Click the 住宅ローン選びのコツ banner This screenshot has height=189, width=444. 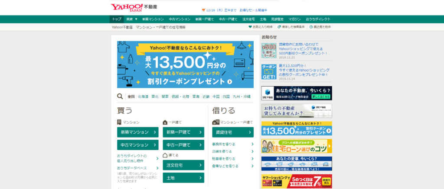(297, 146)
